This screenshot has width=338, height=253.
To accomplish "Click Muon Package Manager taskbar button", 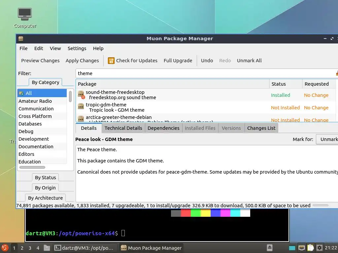I will [151, 248].
